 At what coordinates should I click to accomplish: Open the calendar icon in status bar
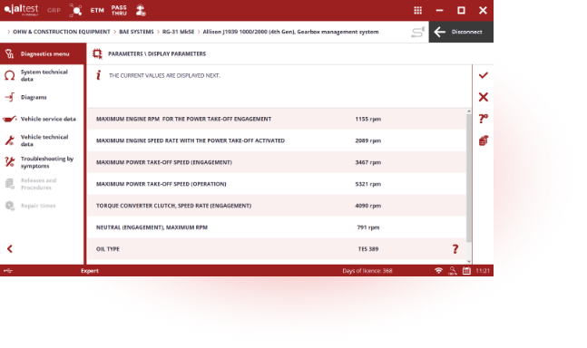466,271
